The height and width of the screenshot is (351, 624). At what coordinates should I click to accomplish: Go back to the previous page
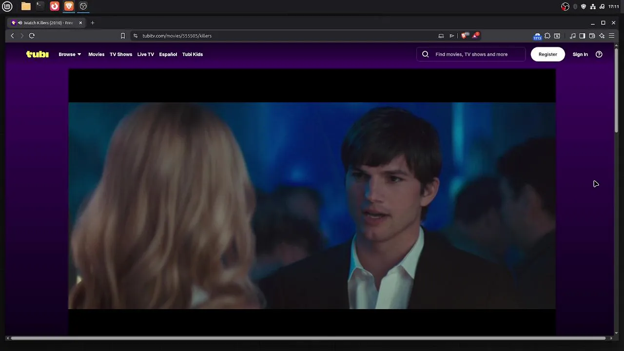pos(12,36)
